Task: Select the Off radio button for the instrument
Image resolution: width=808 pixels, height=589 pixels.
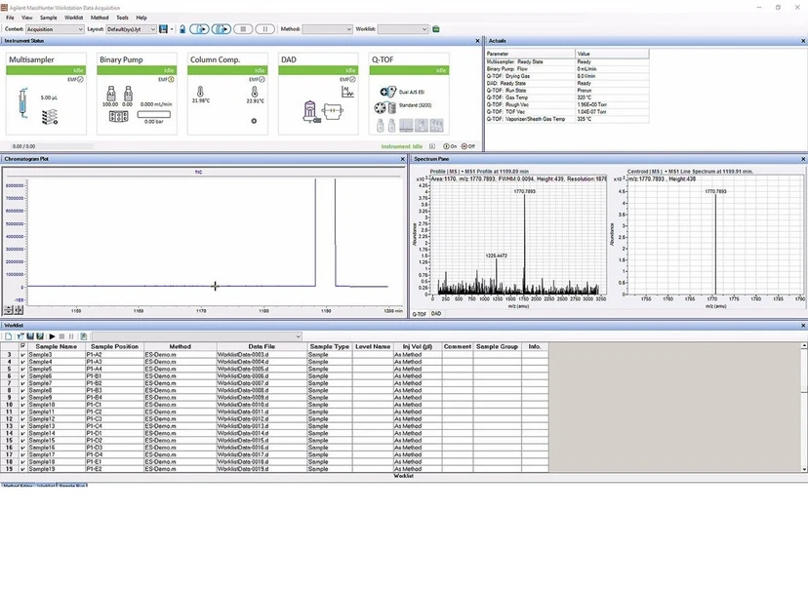Action: 465,145
